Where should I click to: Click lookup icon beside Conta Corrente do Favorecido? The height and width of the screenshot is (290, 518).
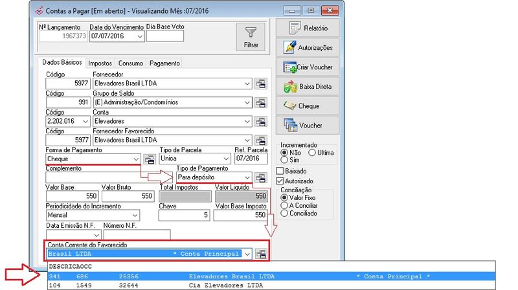(261, 254)
